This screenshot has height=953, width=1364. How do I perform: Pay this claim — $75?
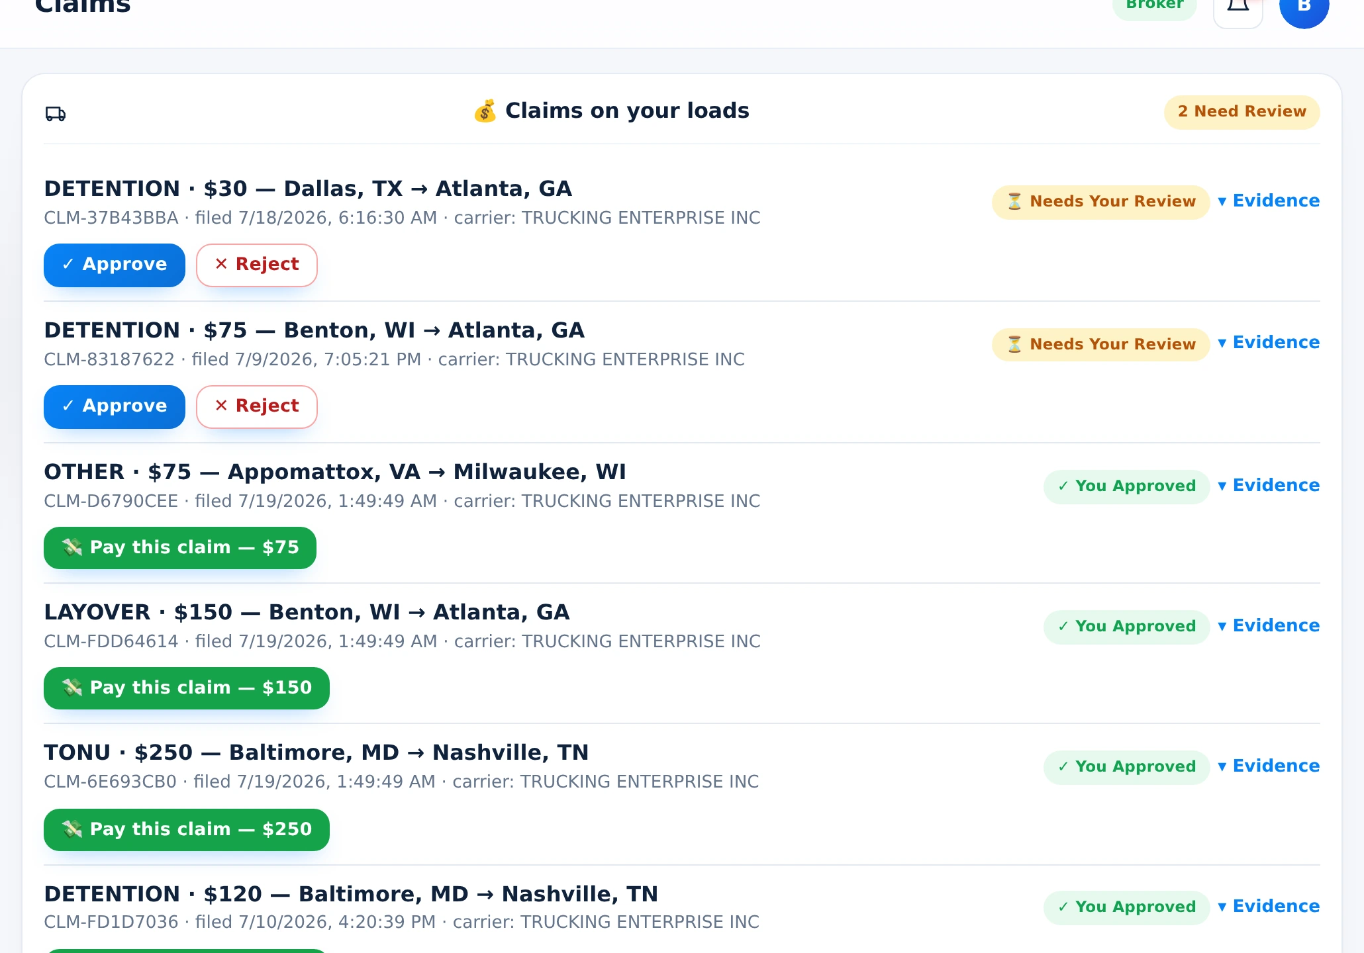pyautogui.click(x=180, y=548)
